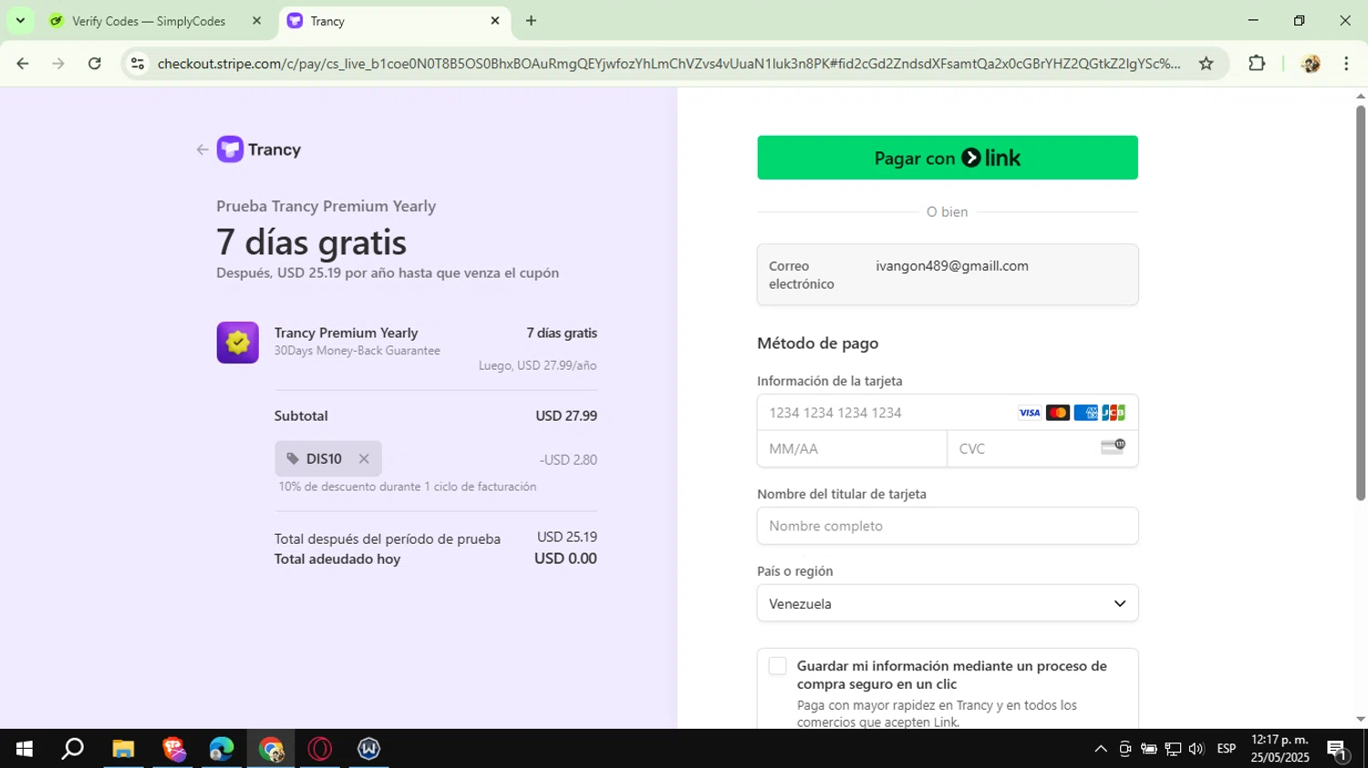Select the Trancy browser tab

click(x=393, y=21)
